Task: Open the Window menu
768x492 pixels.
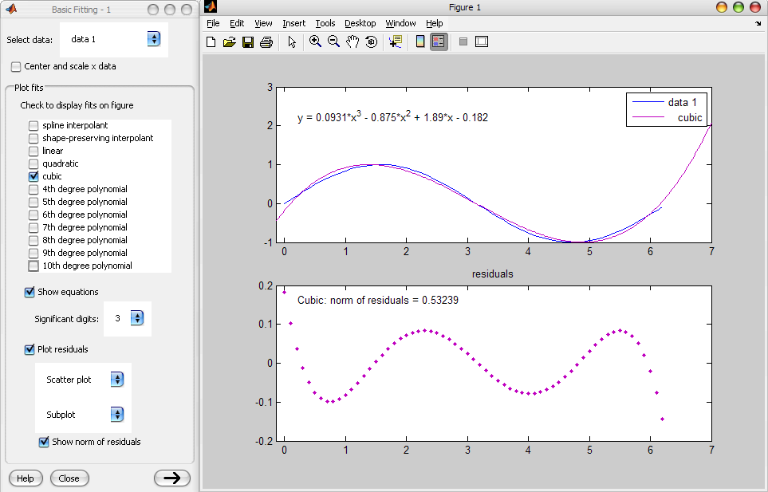Action: tap(400, 23)
